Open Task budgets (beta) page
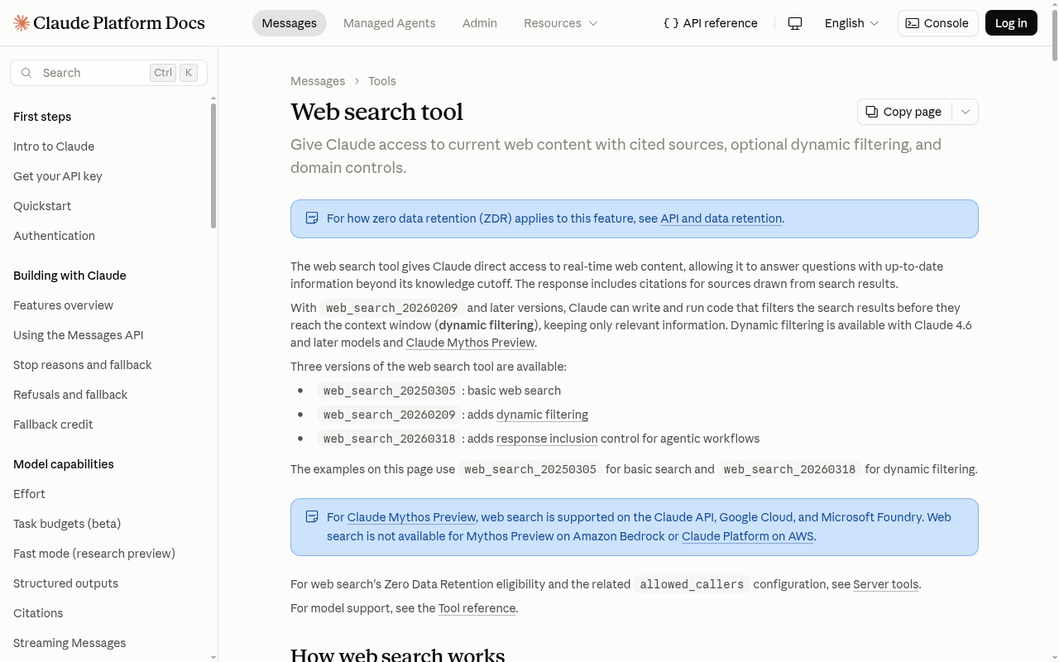Image resolution: width=1059 pixels, height=662 pixels. point(67,524)
